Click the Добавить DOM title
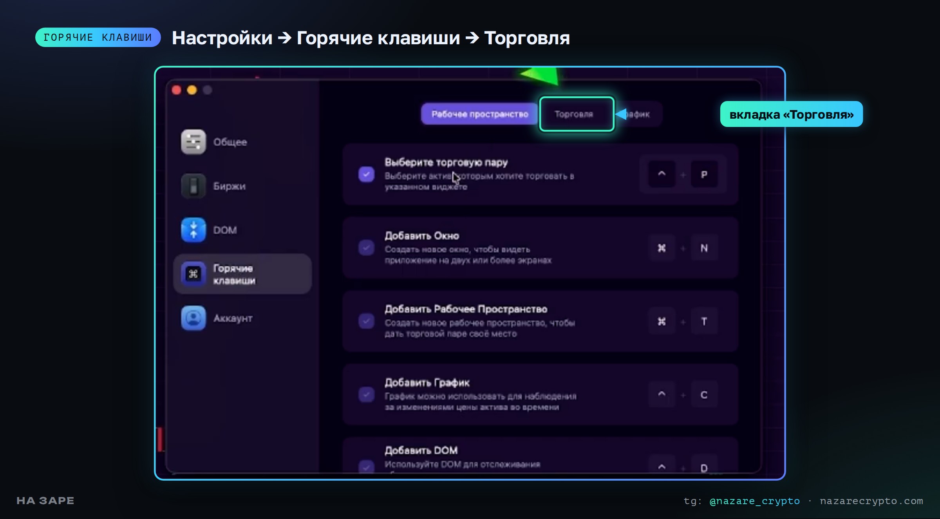 pos(421,450)
